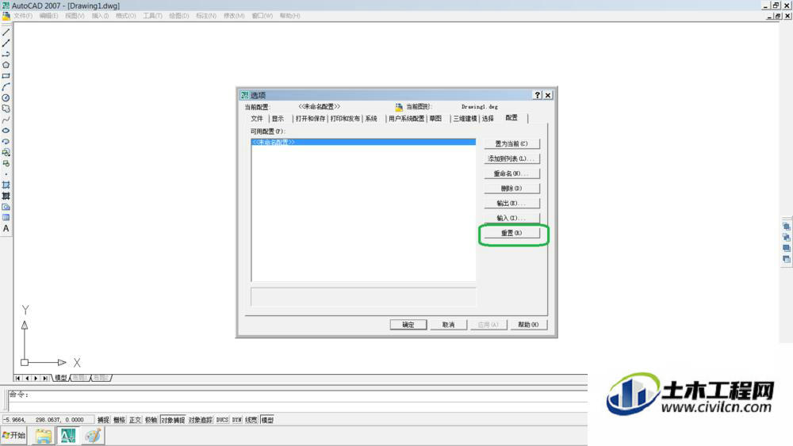Viewport: 793px width, 446px height.
Task: Toggle DYN dynamic input
Action: (x=236, y=420)
